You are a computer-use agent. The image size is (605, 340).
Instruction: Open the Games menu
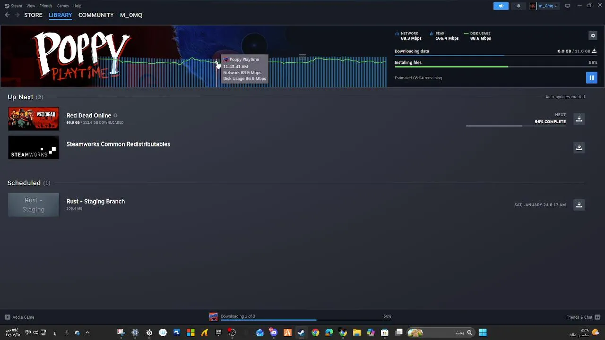62,6
